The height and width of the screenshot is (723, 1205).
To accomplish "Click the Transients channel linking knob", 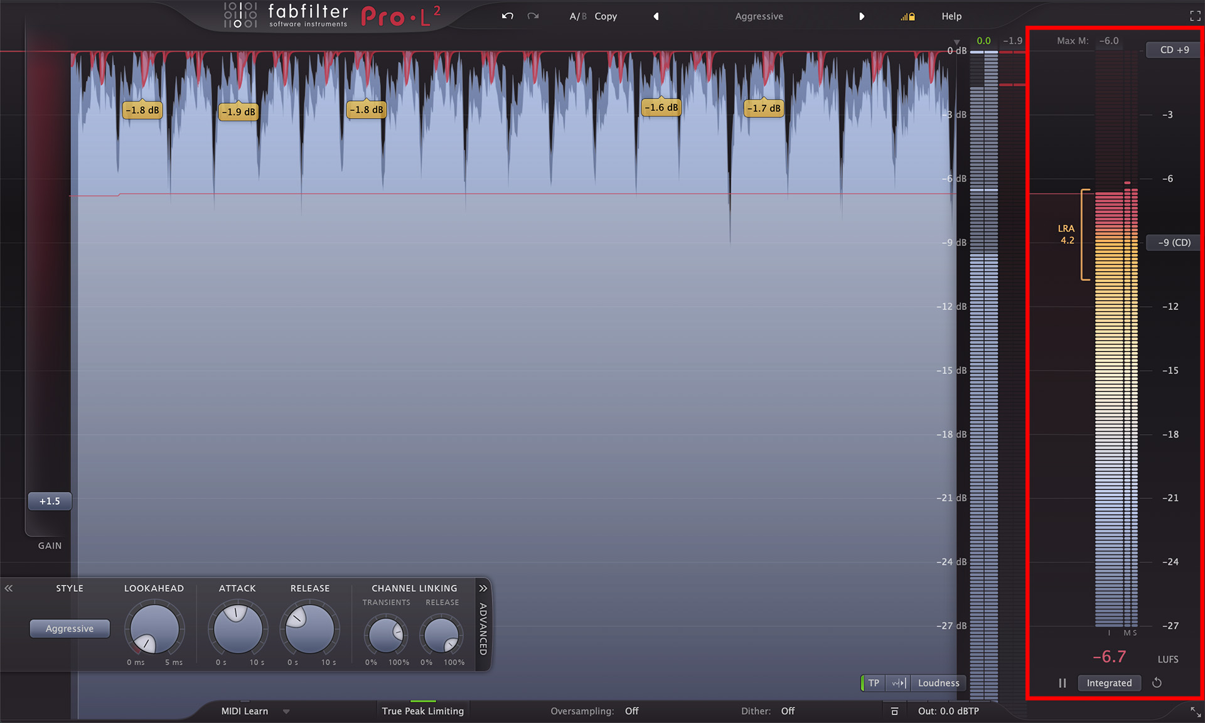I will point(386,635).
